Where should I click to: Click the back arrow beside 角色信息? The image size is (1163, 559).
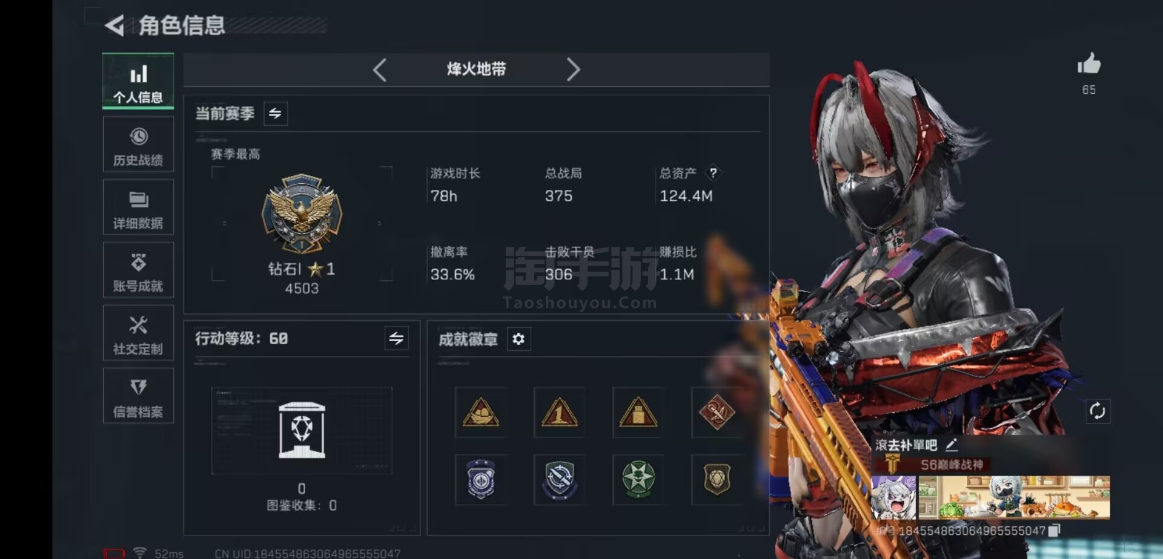pos(114,25)
